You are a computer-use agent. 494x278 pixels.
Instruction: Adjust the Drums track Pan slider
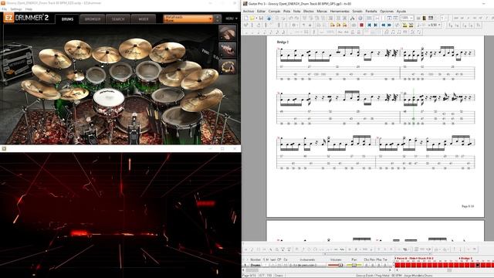354,265
